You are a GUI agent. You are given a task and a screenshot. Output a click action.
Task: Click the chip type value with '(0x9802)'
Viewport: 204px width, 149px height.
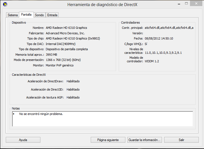[x=73, y=38]
